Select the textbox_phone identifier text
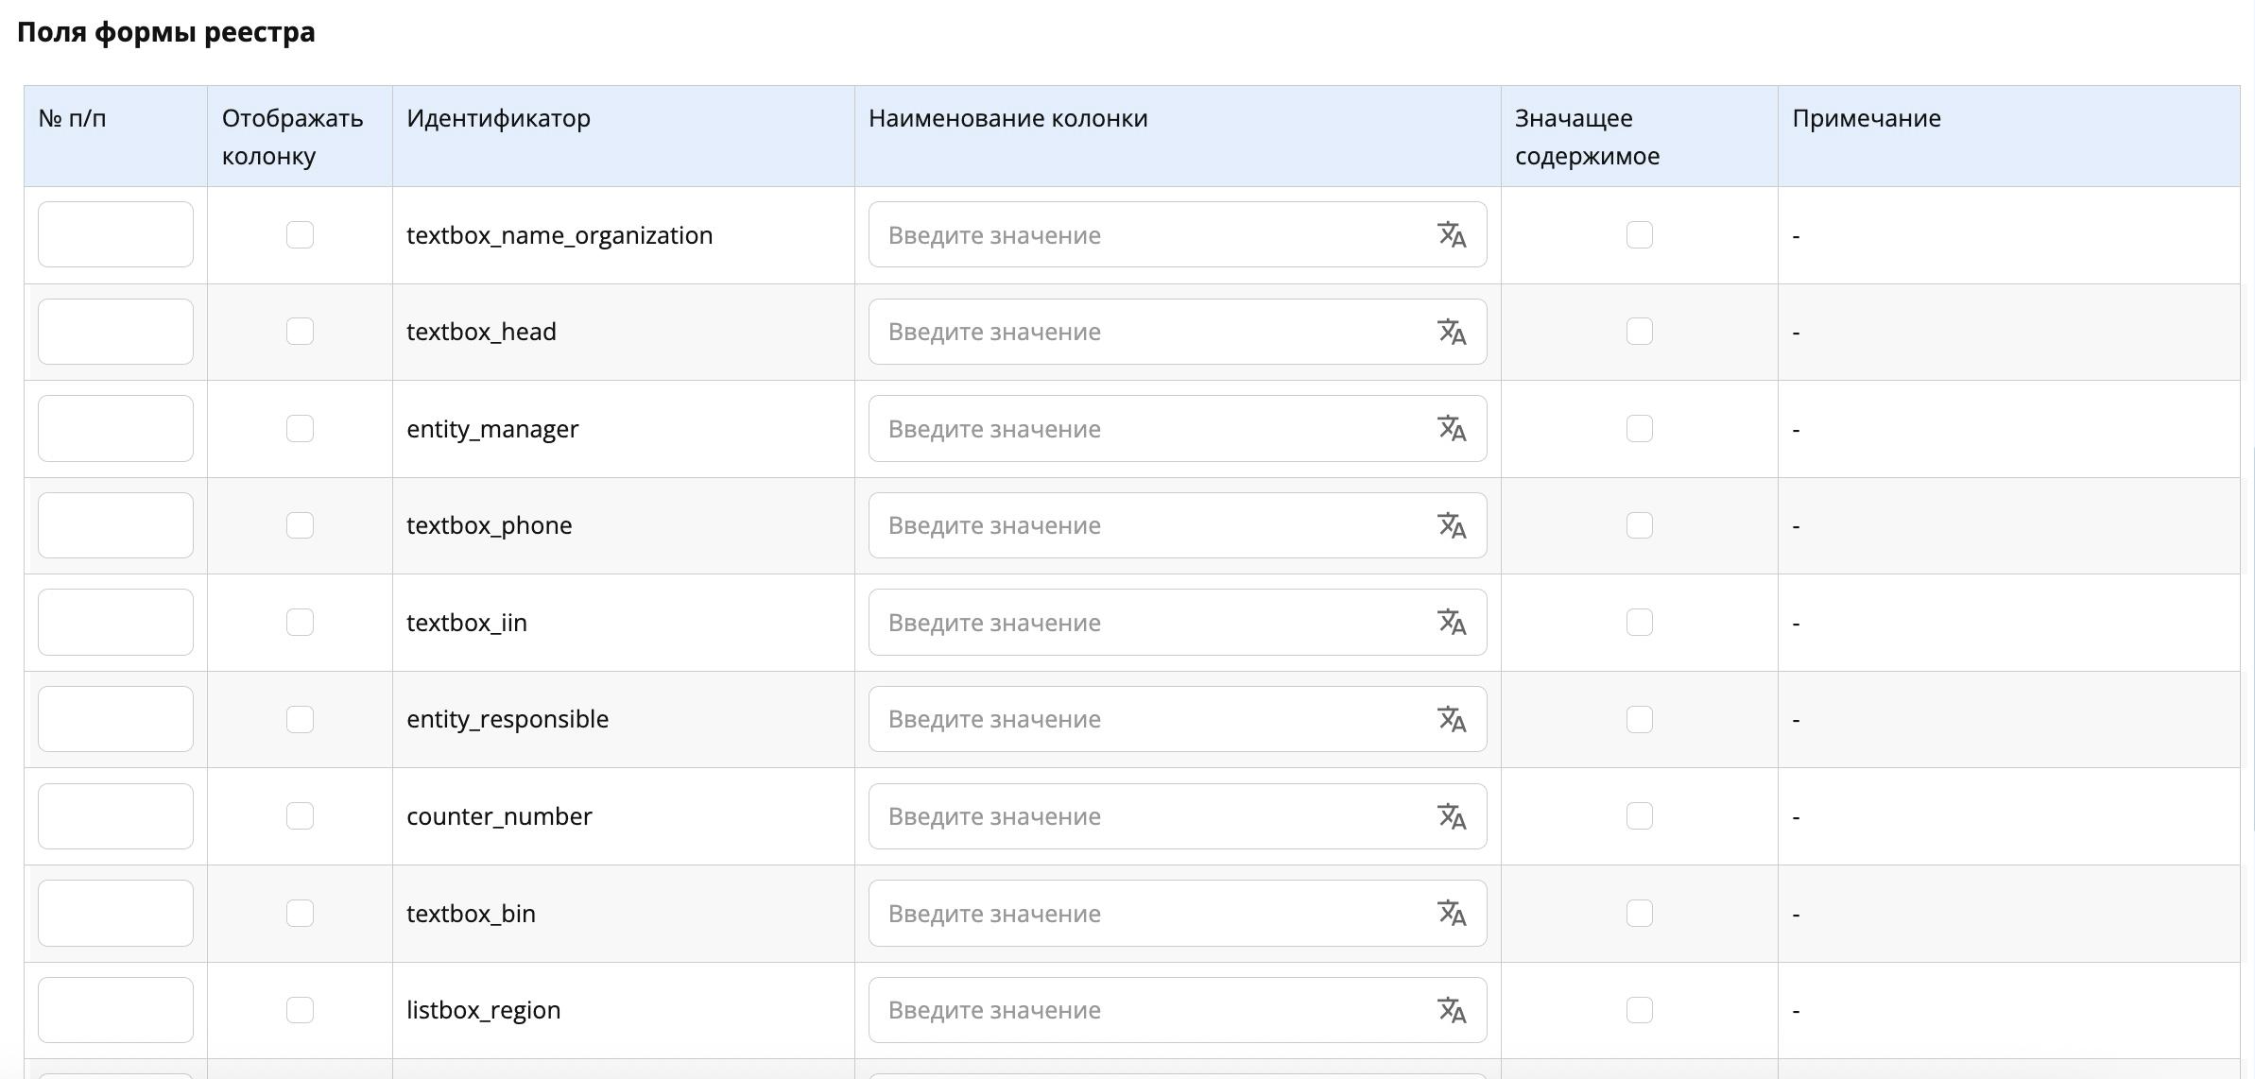 click(x=489, y=525)
